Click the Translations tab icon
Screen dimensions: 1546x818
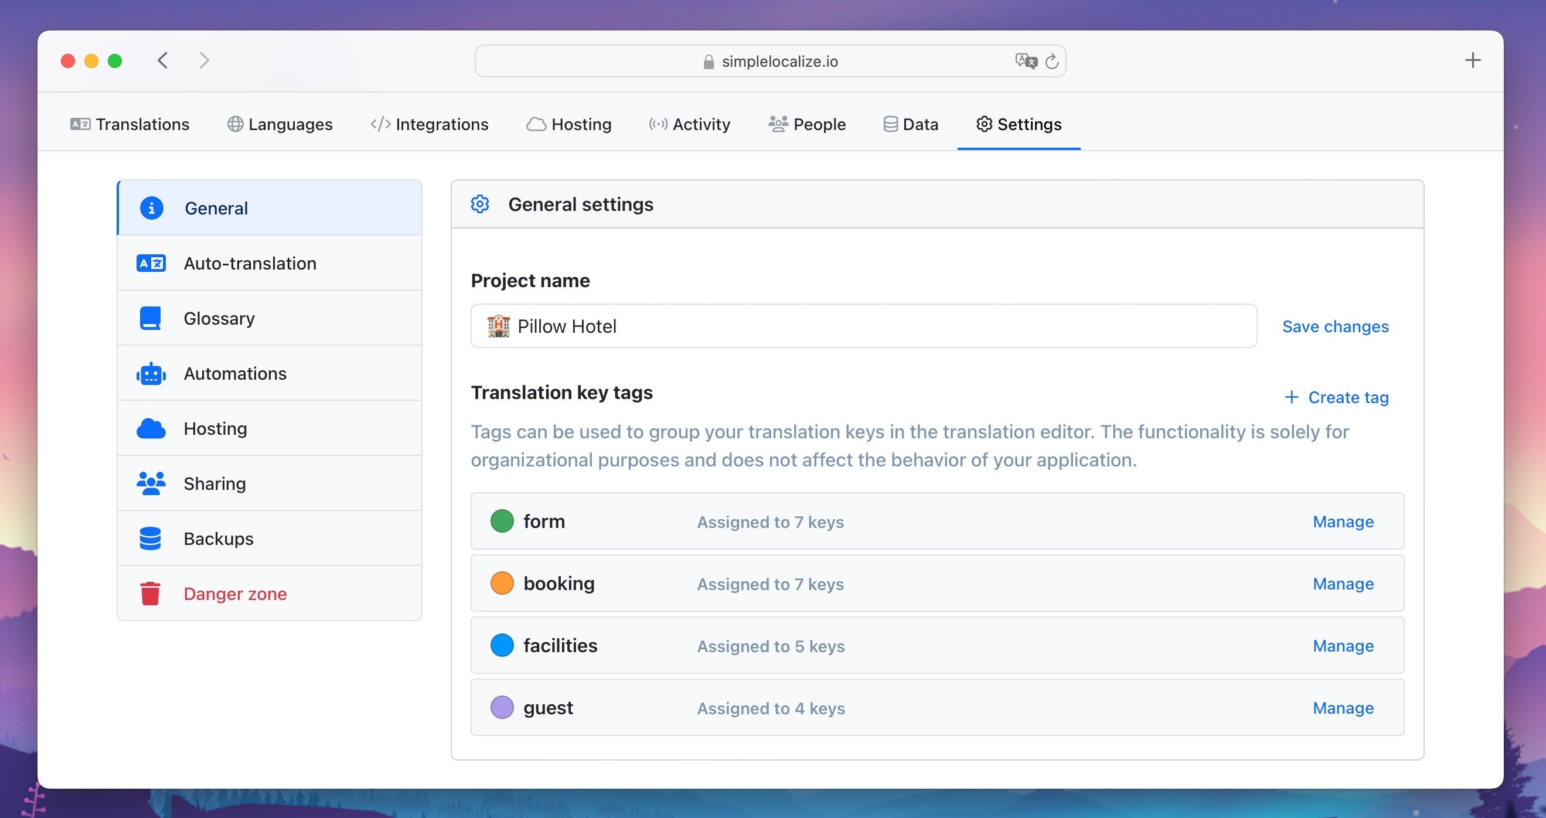80,124
